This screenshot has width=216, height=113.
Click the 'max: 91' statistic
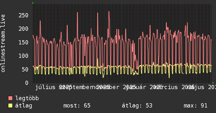click(x=196, y=106)
